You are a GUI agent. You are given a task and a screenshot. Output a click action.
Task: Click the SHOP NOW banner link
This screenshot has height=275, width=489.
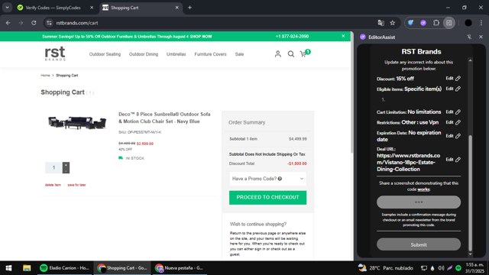pyautogui.click(x=201, y=37)
